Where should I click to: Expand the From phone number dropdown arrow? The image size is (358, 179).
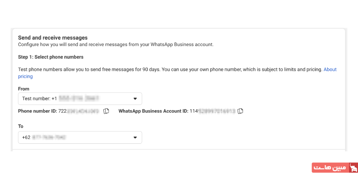(135, 98)
